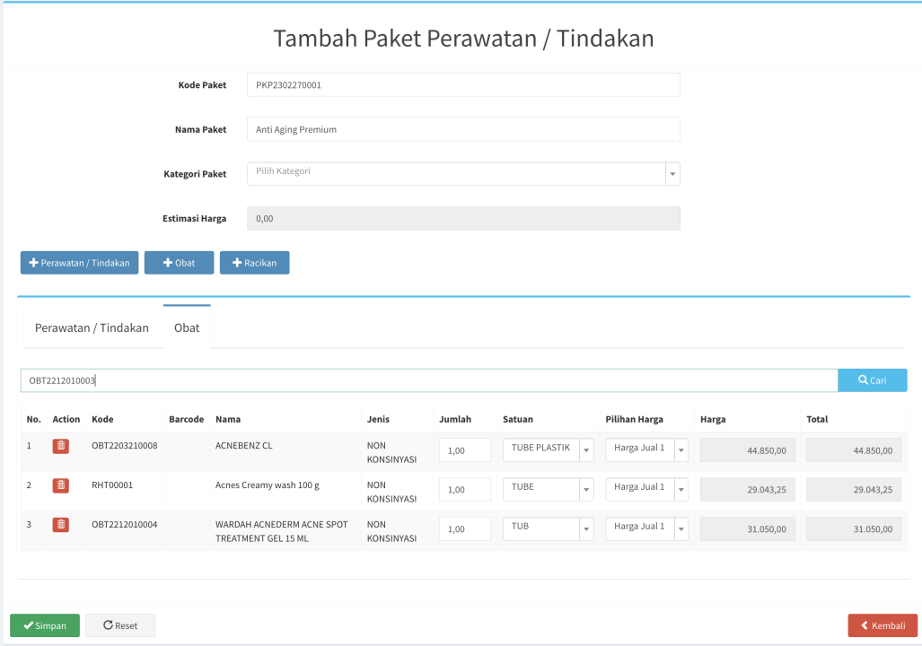
Task: Click the code OBT2203210008
Action: (125, 446)
